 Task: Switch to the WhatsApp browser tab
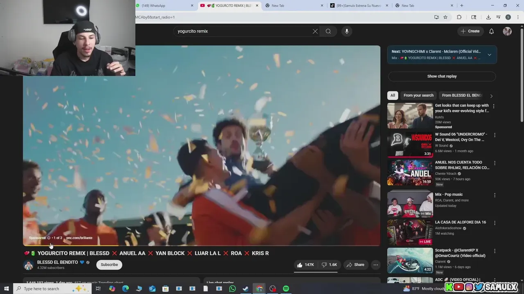pyautogui.click(x=164, y=6)
